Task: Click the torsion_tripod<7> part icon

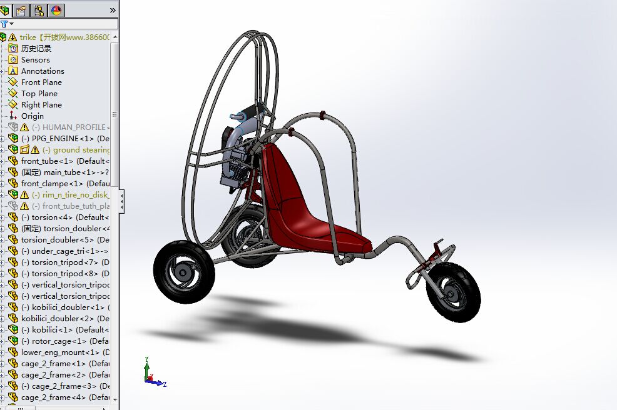Action: 13,262
